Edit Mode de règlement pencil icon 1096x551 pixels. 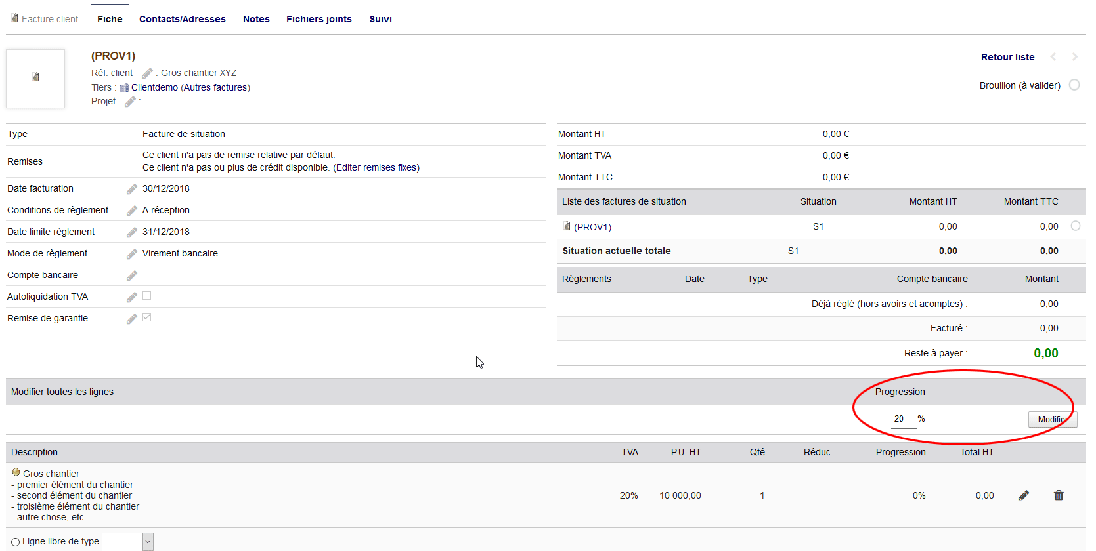(132, 254)
